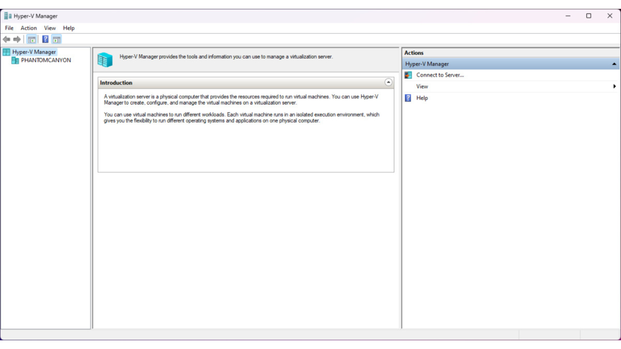Click the Back navigation arrow
The image size is (621, 349).
tap(6, 39)
